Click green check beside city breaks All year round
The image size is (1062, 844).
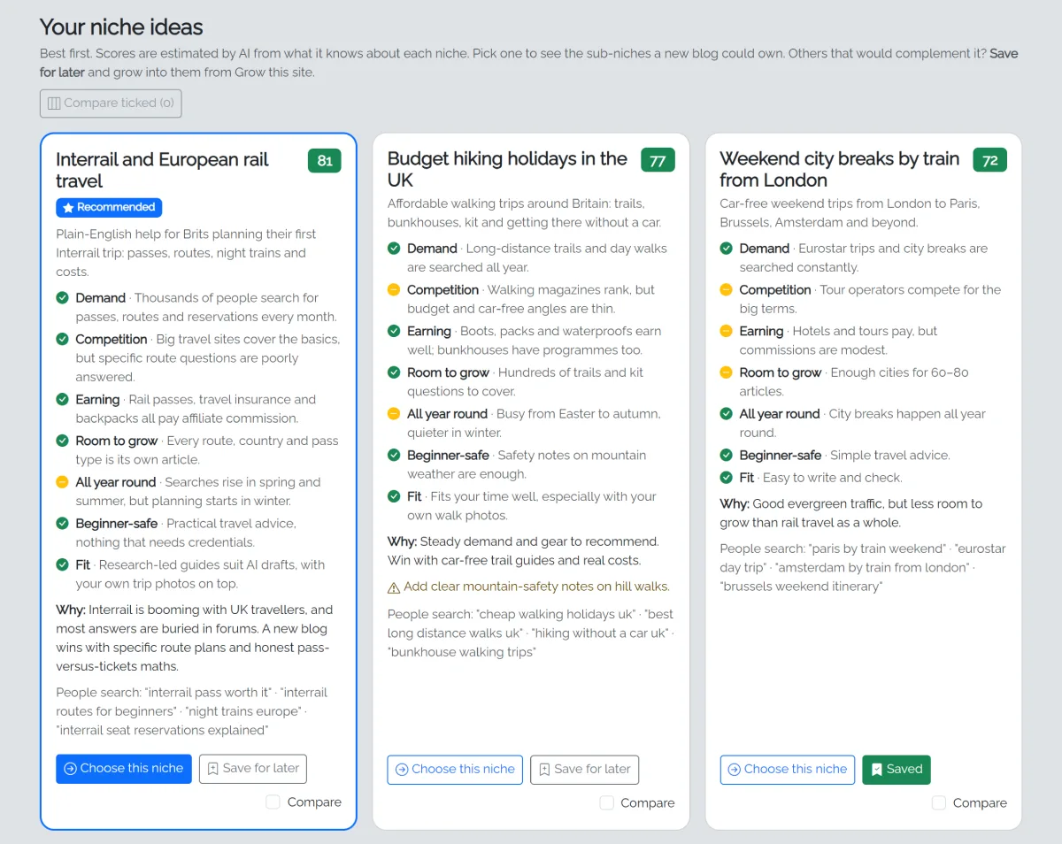727,413
